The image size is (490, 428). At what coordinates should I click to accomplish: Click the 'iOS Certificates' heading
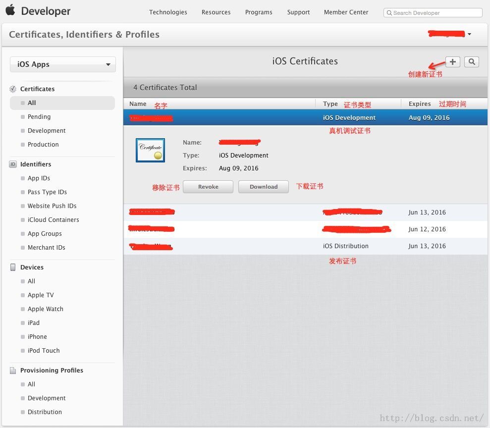(305, 61)
